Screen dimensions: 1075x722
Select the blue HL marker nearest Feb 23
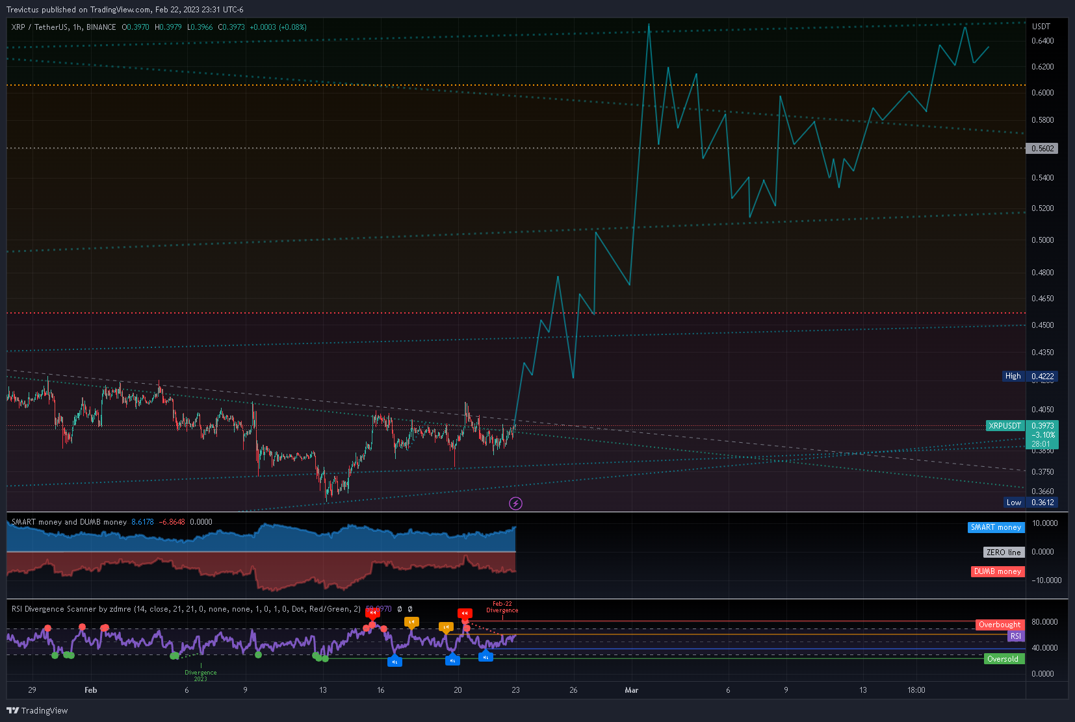pos(486,657)
